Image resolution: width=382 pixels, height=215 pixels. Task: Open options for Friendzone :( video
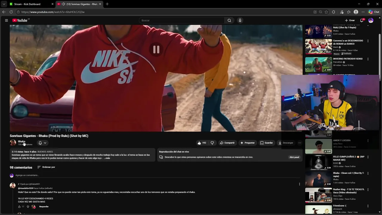pyautogui.click(x=368, y=206)
